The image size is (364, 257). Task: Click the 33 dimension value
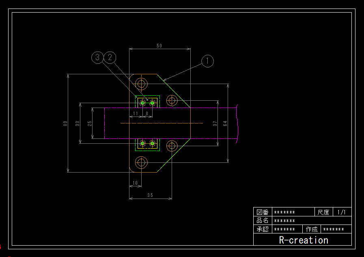click(78, 123)
